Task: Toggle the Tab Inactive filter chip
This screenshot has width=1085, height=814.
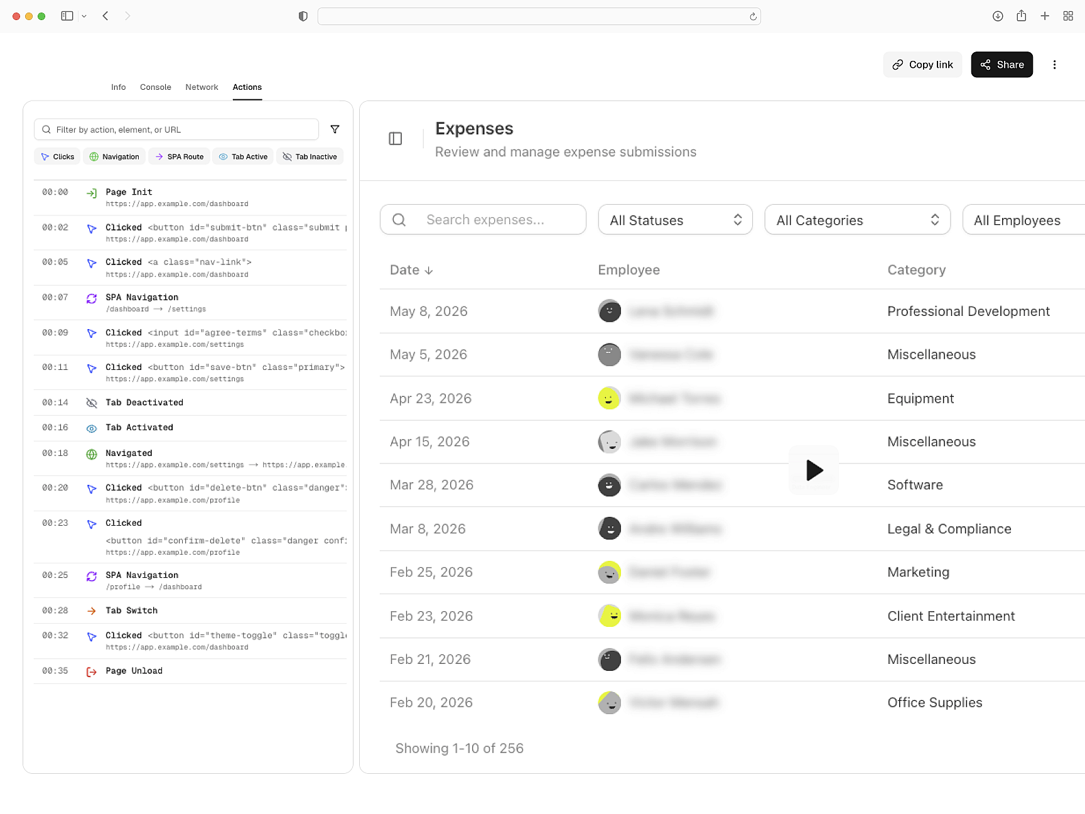Action: pyautogui.click(x=310, y=156)
